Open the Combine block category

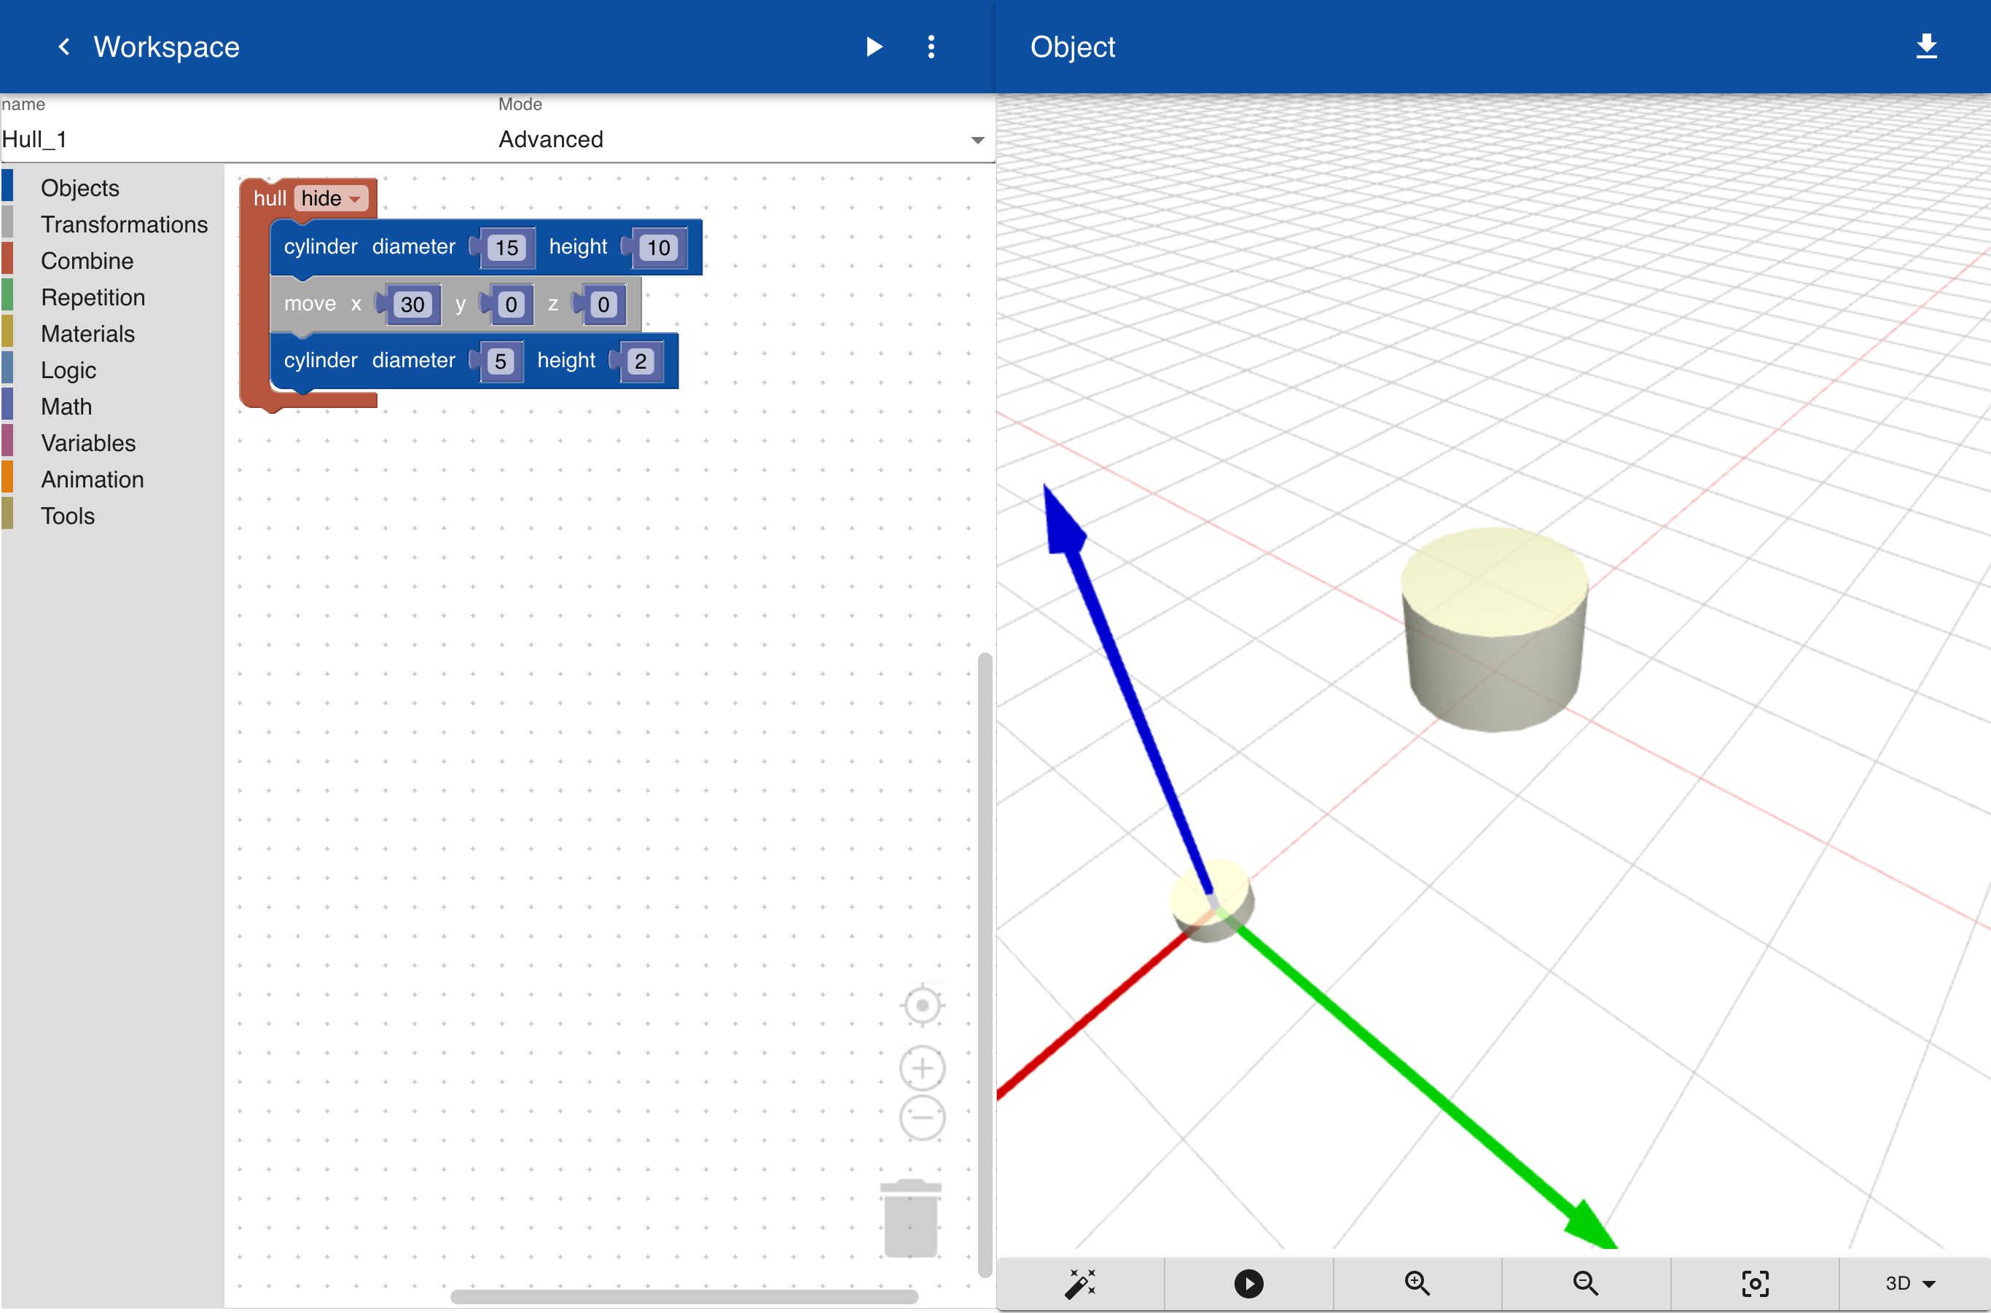pyautogui.click(x=87, y=260)
